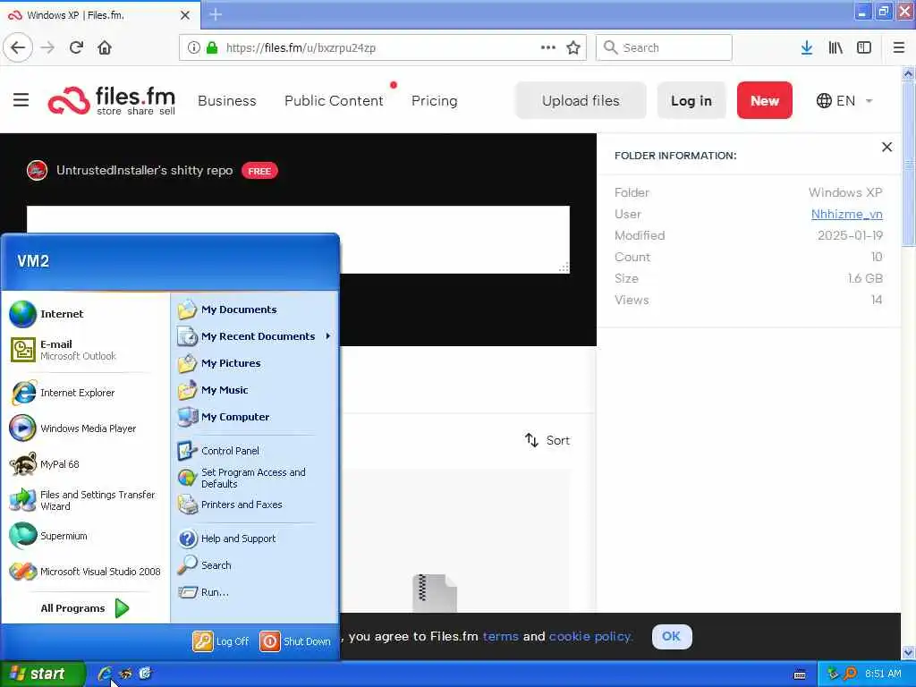Expand All Programs list
The width and height of the screenshot is (916, 687).
tap(85, 608)
